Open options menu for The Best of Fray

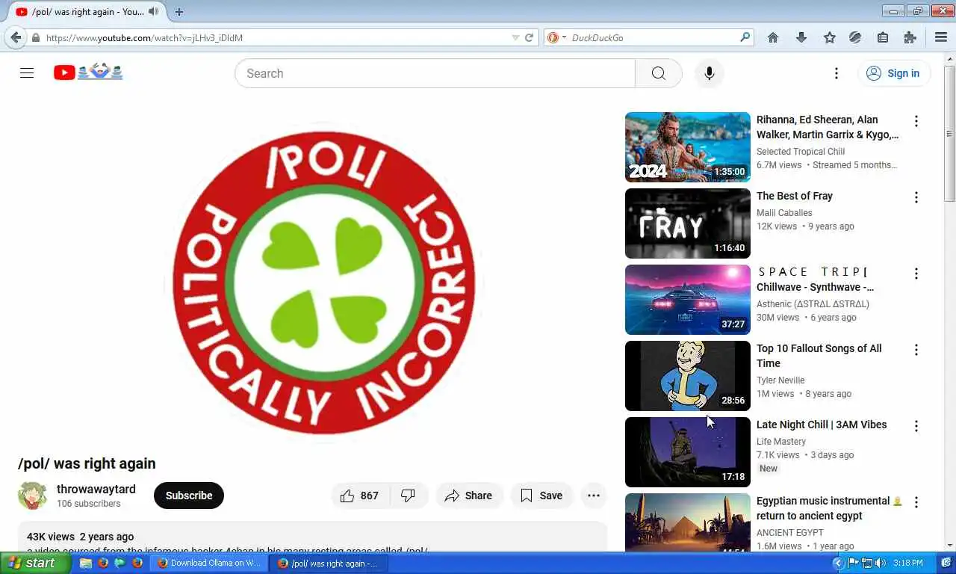(916, 197)
